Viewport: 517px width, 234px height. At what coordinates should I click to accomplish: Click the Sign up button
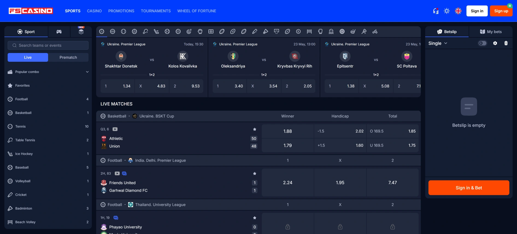pos(501,11)
